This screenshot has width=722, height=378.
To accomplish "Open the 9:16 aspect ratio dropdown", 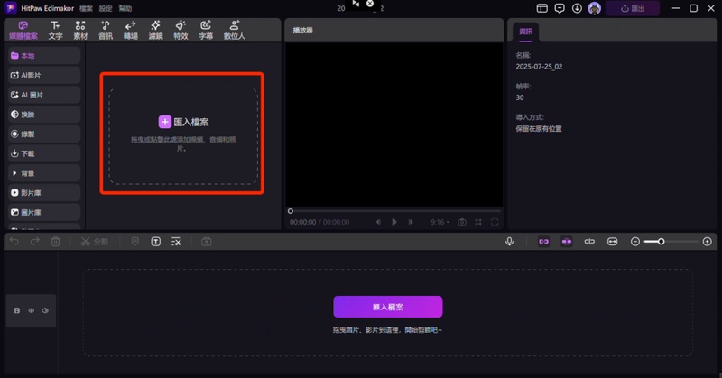I will [x=440, y=222].
